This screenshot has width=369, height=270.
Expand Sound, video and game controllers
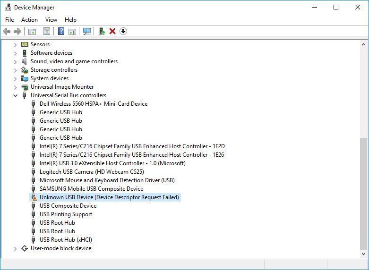pos(15,62)
